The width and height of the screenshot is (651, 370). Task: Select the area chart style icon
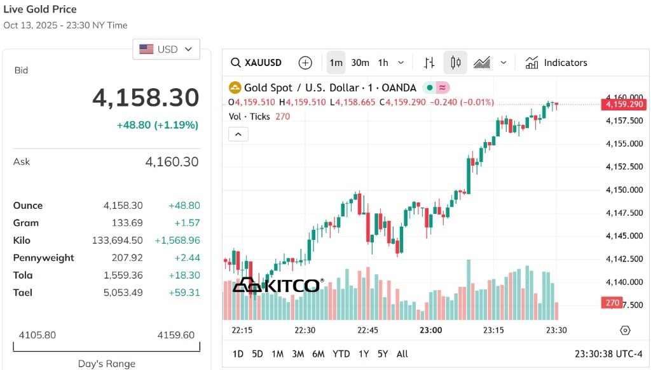tap(482, 63)
